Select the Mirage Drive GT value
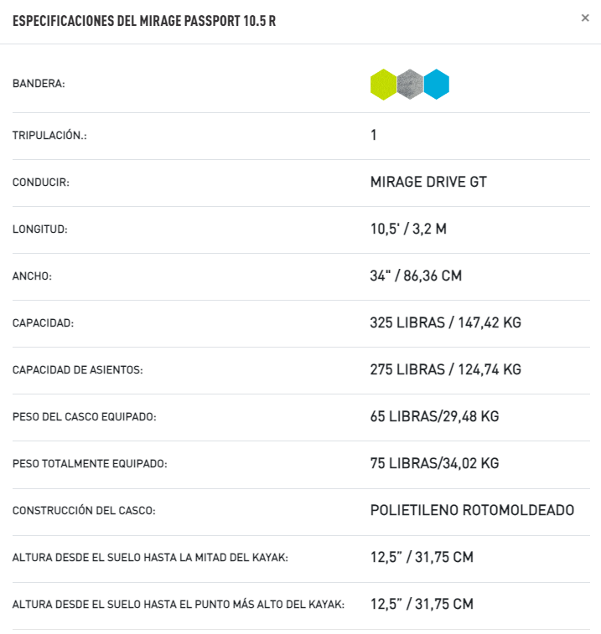Image resolution: width=601 pixels, height=634 pixels. click(428, 182)
